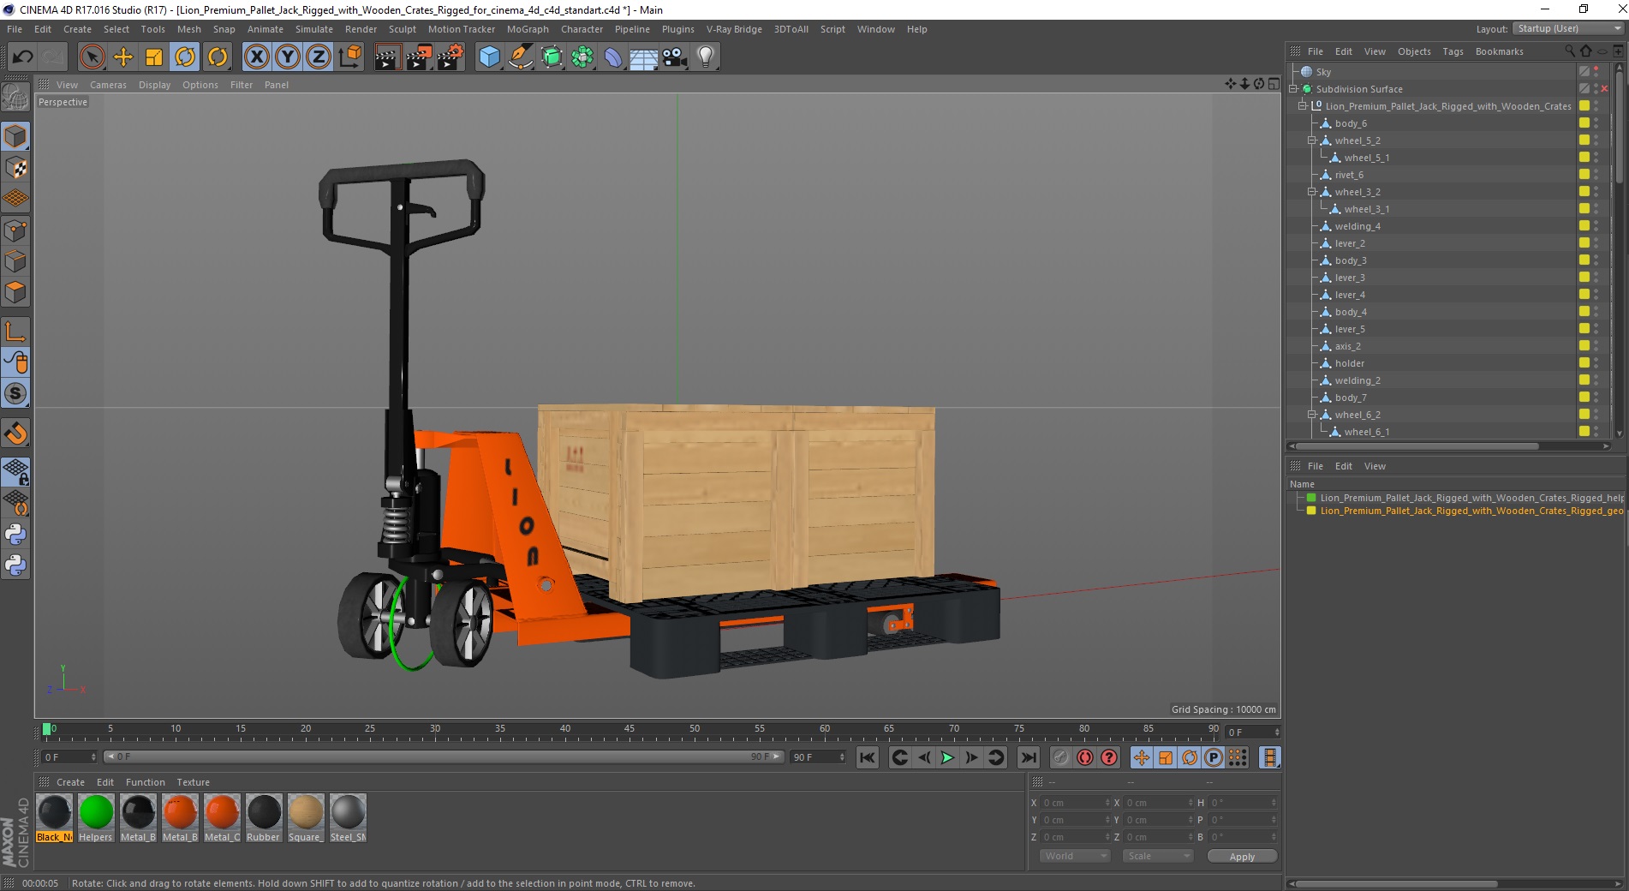The height and width of the screenshot is (891, 1629).
Task: Enable Edges mode icon
Action: pyautogui.click(x=15, y=260)
